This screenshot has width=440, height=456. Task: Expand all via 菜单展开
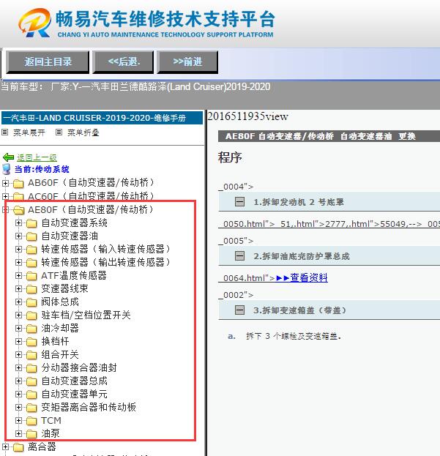[x=29, y=132]
